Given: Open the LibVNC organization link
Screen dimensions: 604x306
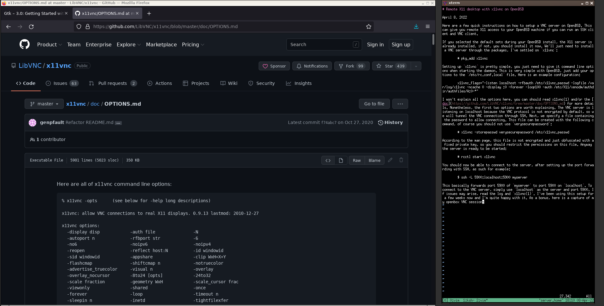Looking at the screenshot, I should [30, 66].
